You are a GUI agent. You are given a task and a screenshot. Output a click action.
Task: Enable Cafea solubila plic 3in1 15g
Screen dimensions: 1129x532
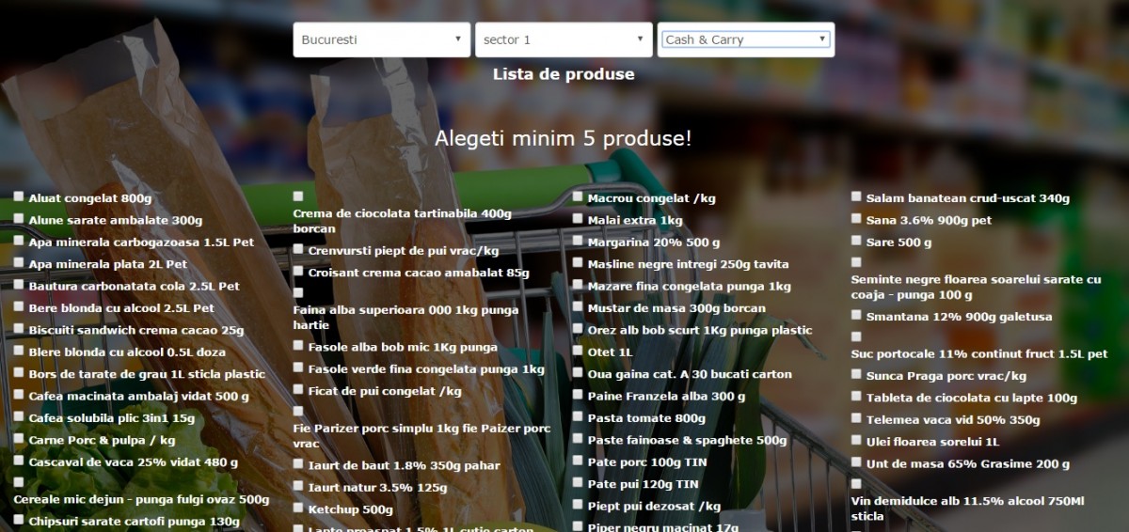tap(19, 417)
